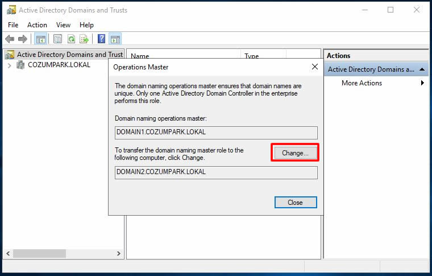Select the Active Directory Domains and Trust tree root
The height and width of the screenshot is (276, 432).
point(70,55)
